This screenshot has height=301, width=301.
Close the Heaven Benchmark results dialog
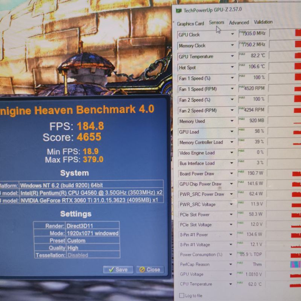coord(150,269)
